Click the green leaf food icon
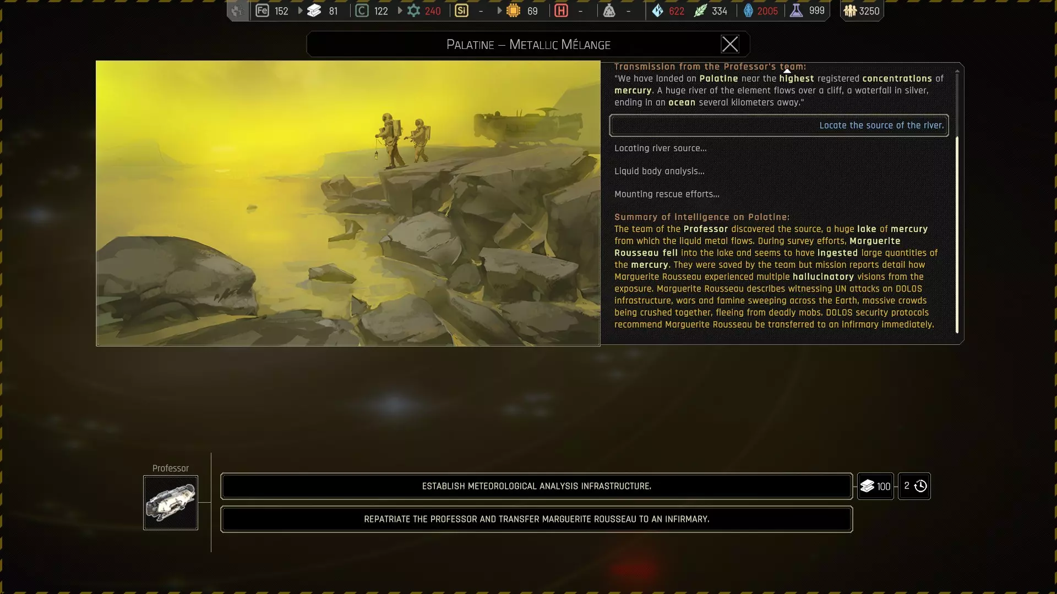The width and height of the screenshot is (1057, 594). [x=700, y=10]
